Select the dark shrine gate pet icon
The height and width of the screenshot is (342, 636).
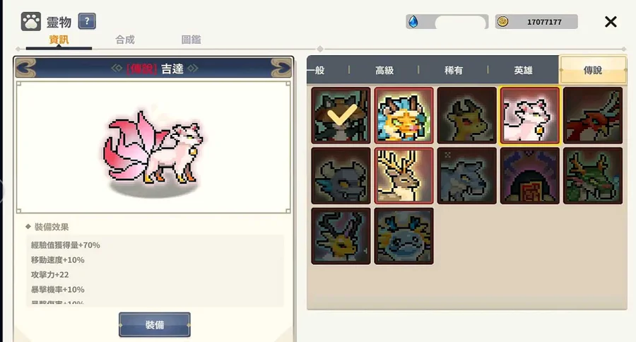coord(530,176)
